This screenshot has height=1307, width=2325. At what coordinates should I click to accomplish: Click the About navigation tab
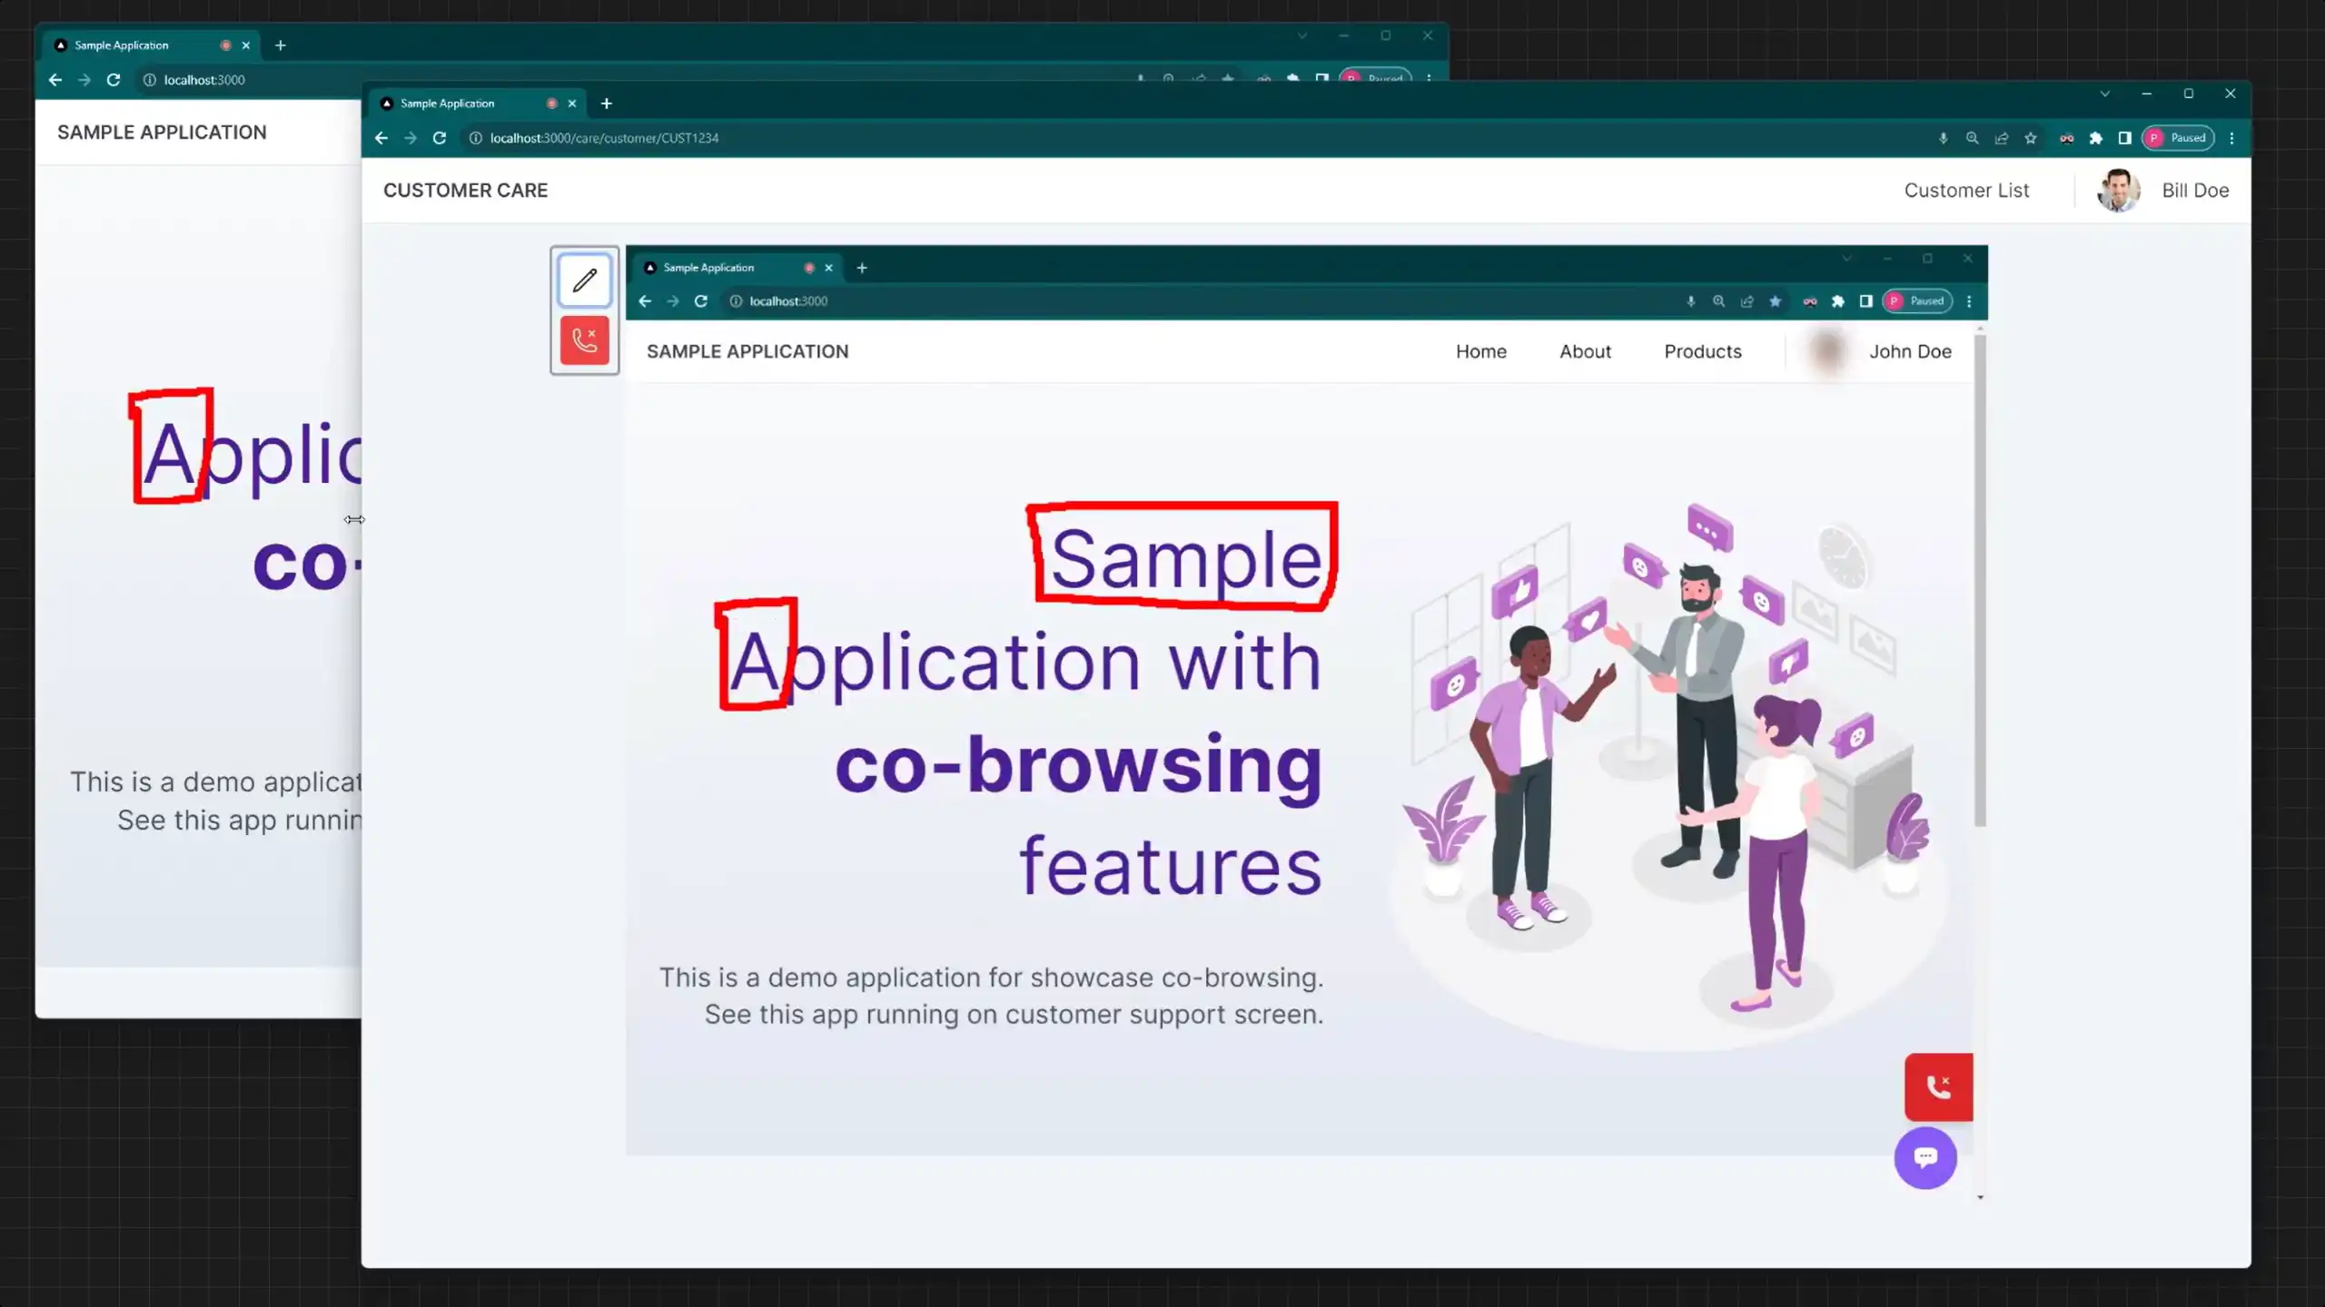[x=1586, y=351]
